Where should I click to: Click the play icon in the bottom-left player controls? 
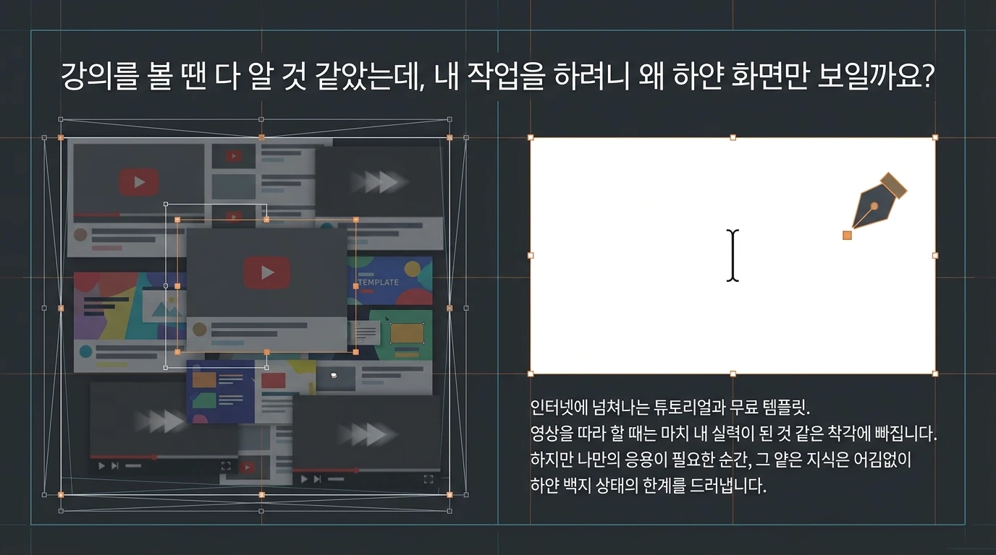(x=101, y=466)
